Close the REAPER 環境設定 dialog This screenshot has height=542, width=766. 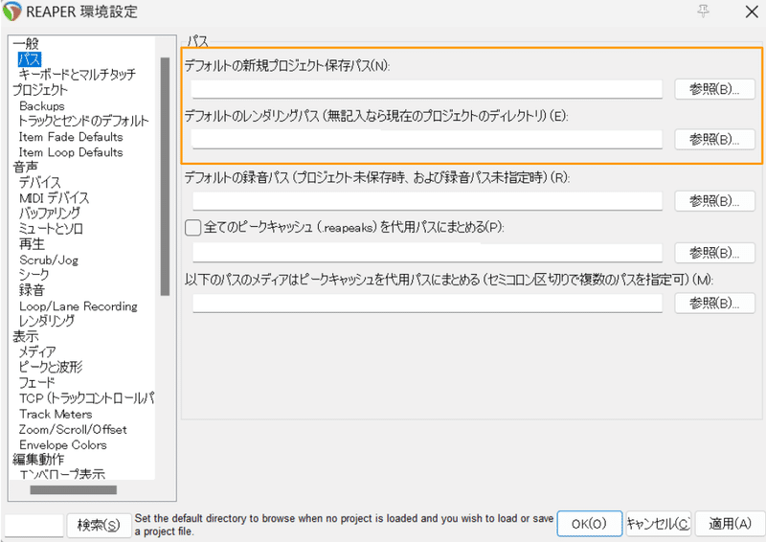[752, 11]
